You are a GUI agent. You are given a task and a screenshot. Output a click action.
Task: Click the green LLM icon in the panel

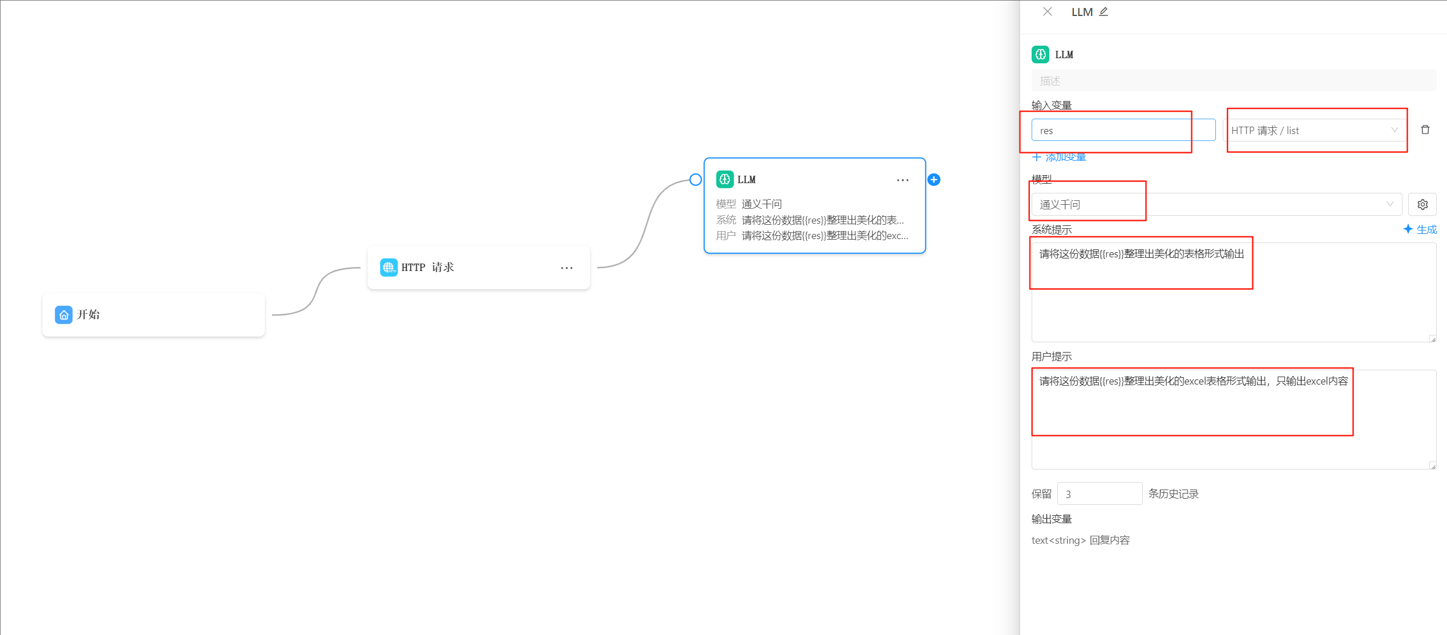coord(1041,54)
